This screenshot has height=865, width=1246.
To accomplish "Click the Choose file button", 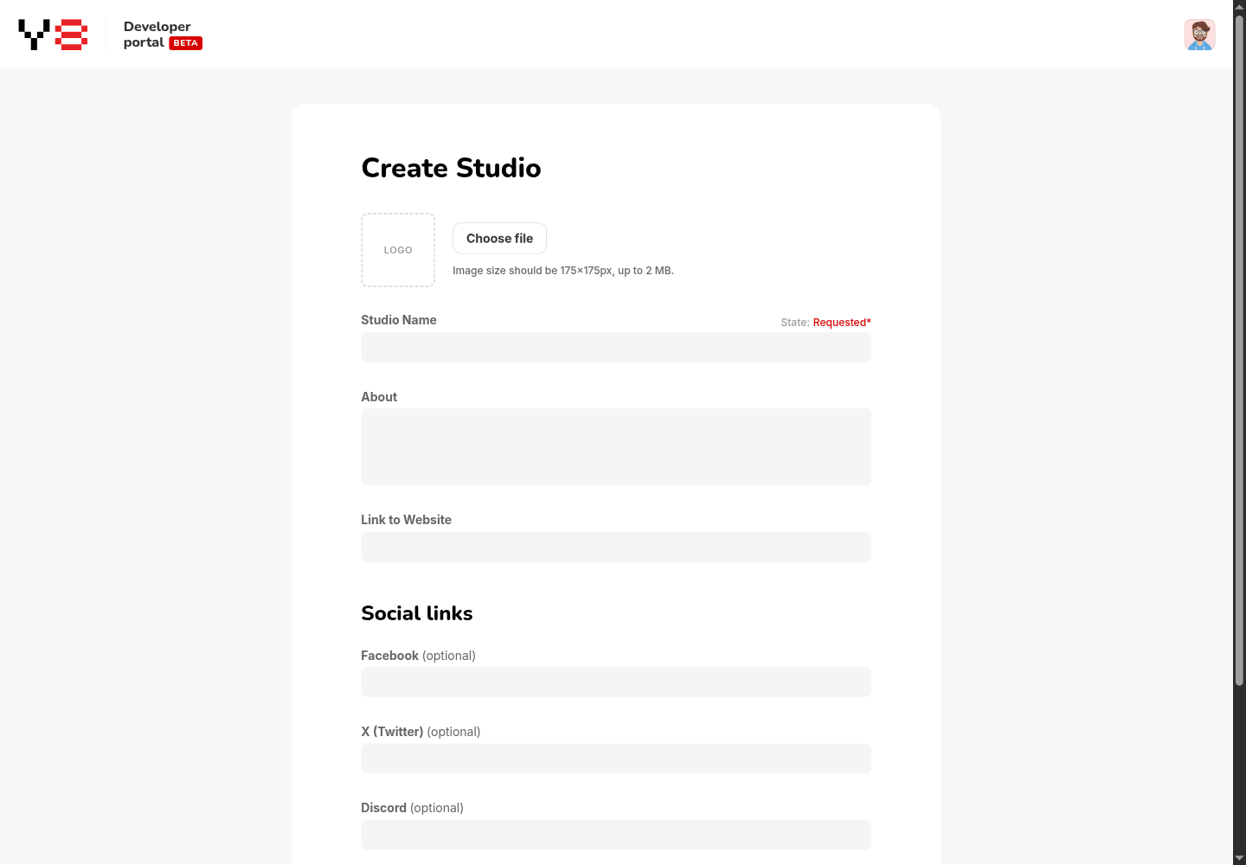I will pos(499,239).
